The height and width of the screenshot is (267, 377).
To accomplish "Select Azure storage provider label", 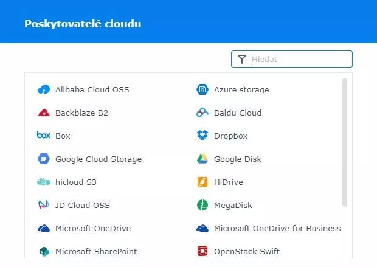I will [241, 90].
